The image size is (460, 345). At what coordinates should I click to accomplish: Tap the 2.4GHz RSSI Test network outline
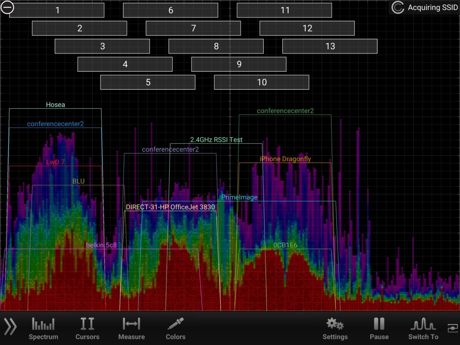[217, 139]
